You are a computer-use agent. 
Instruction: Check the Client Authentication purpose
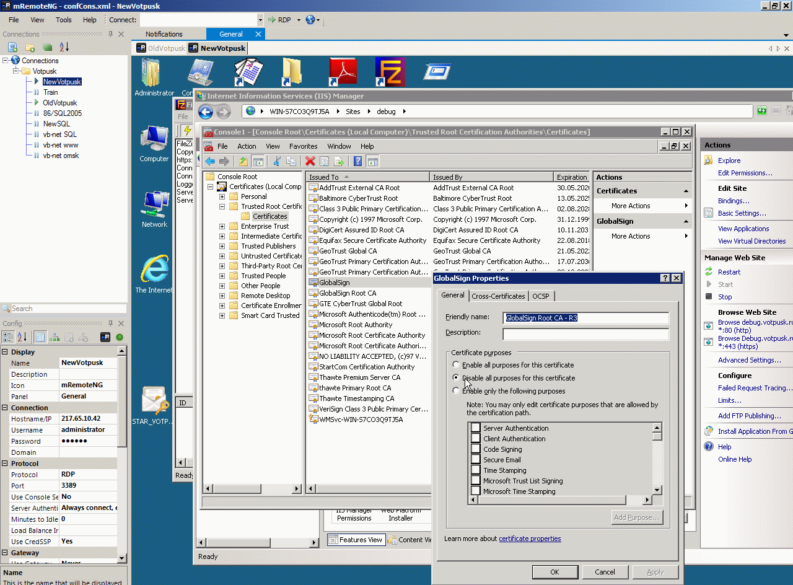click(476, 439)
